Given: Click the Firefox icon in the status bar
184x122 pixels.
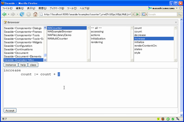Looking at the screenshot, I should click(163, 119).
